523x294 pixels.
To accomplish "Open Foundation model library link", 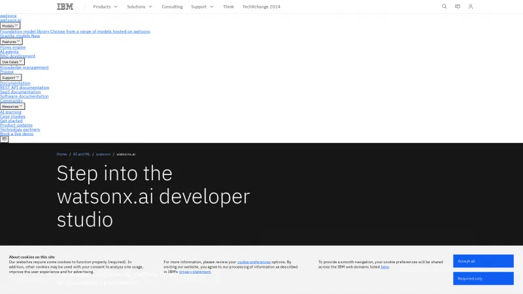I will (x=75, y=31).
